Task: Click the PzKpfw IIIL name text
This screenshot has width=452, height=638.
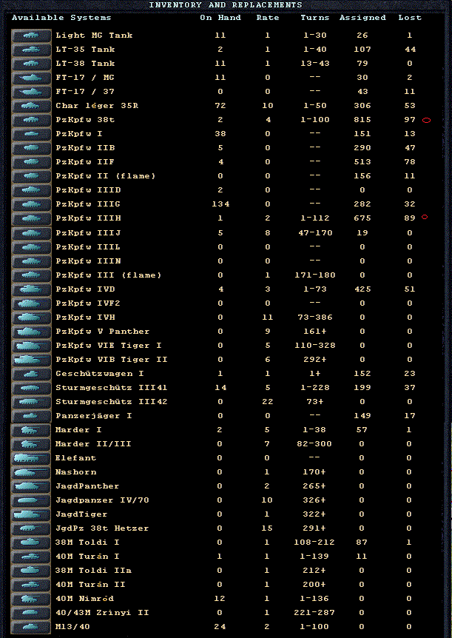Action: 88,247
